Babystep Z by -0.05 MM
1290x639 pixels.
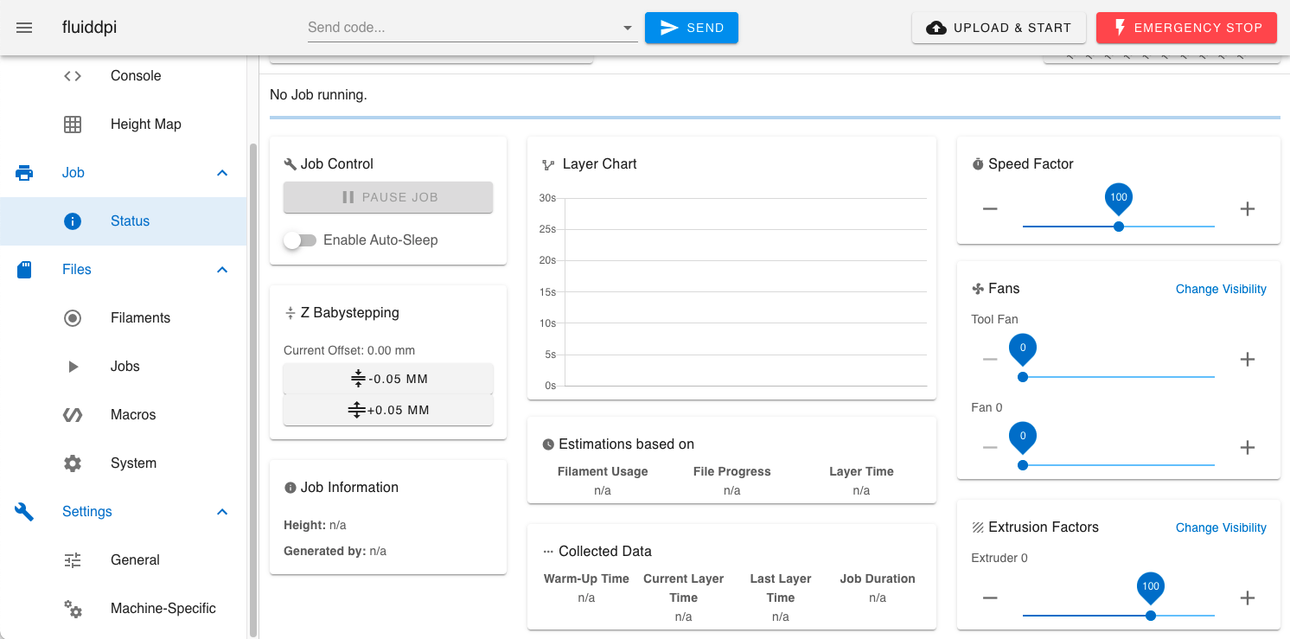pyautogui.click(x=388, y=379)
